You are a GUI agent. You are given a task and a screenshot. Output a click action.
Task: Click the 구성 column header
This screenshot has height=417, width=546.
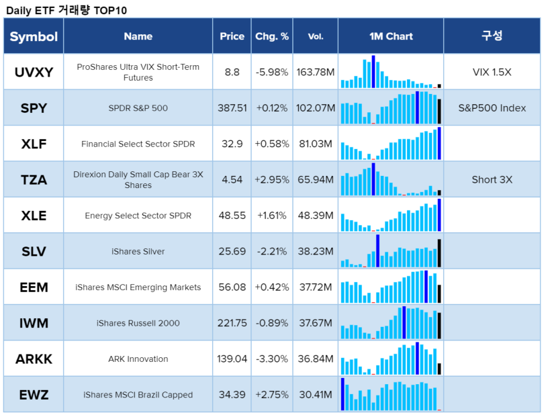(492, 36)
